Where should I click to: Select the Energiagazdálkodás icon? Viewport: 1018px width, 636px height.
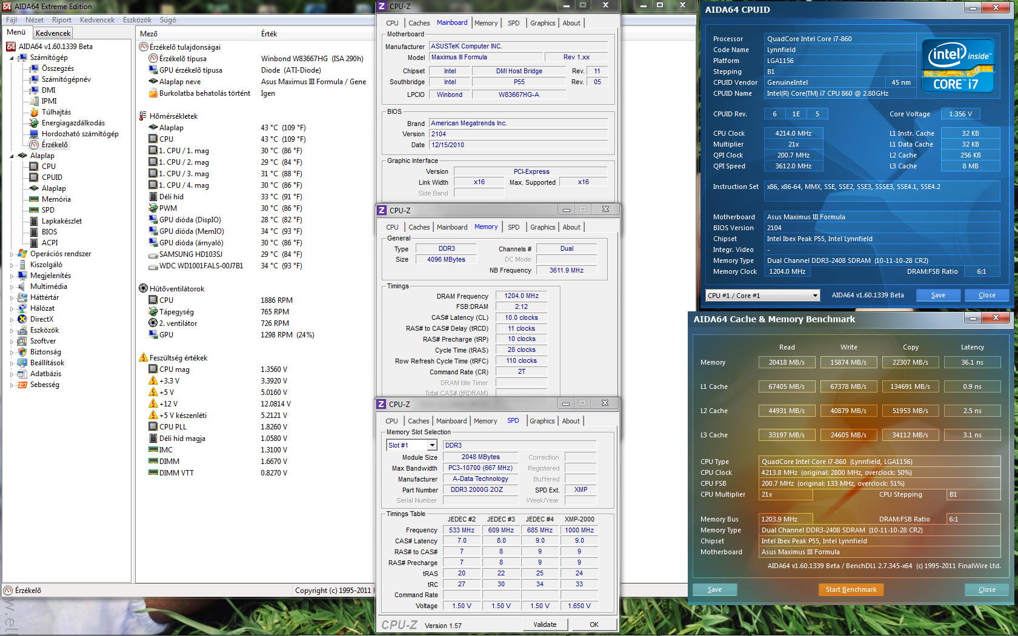pyautogui.click(x=34, y=123)
